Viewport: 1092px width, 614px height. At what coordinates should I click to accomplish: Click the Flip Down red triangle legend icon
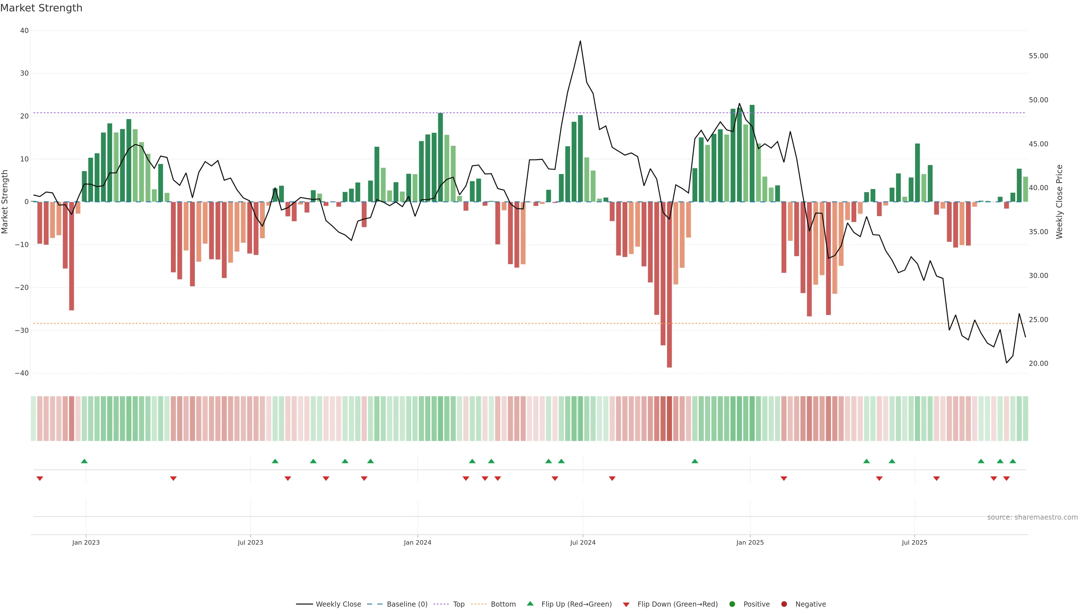click(x=626, y=605)
